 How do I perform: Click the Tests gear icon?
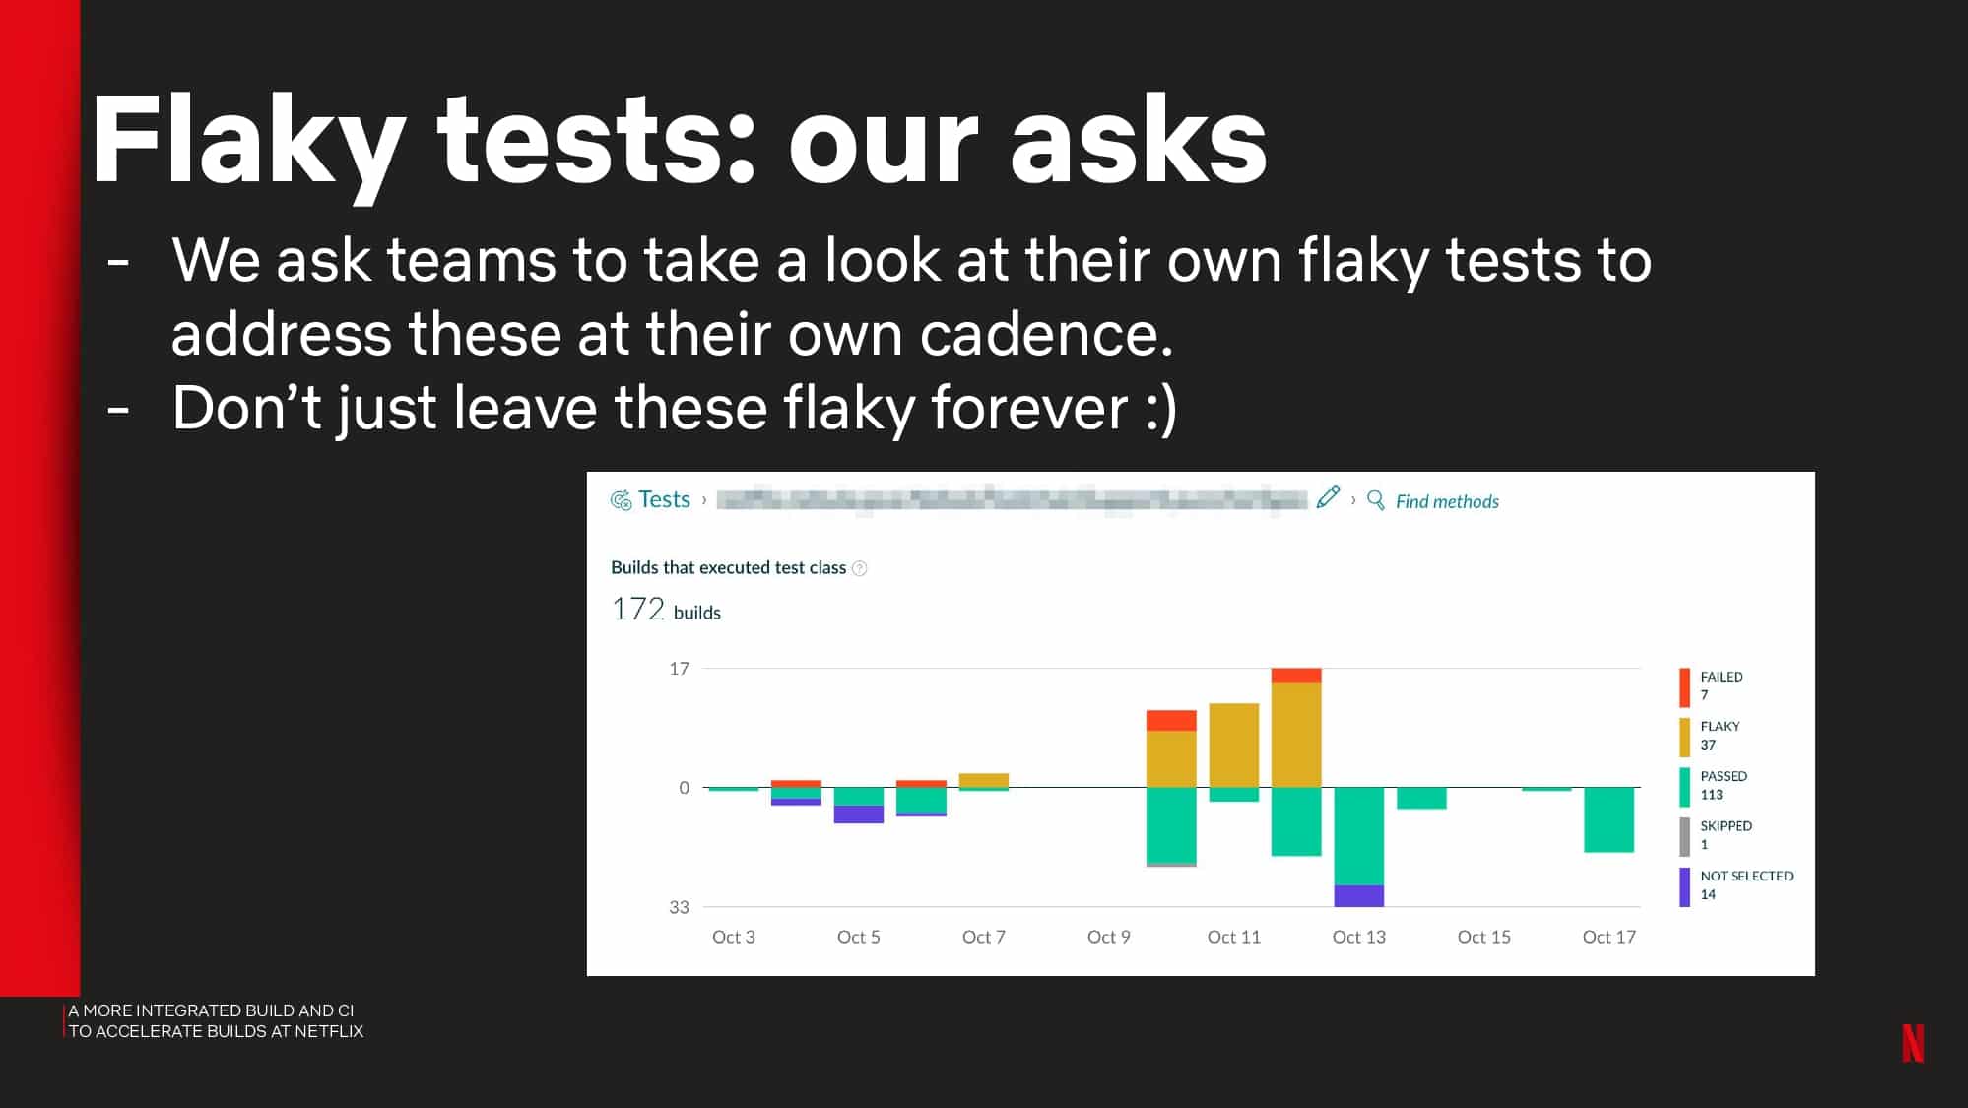621,500
